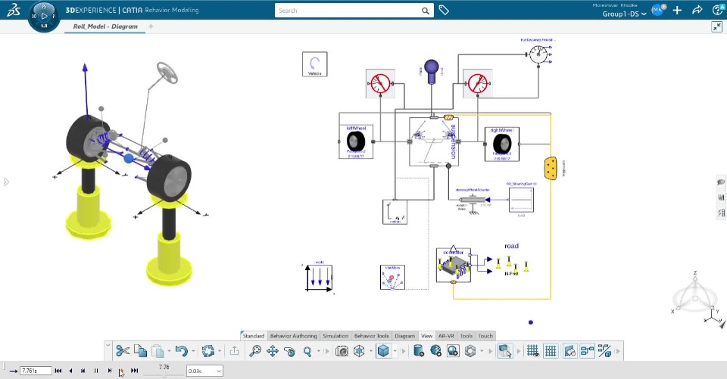The height and width of the screenshot is (379, 727).
Task: Switch to the Standard tab
Action: click(x=254, y=336)
